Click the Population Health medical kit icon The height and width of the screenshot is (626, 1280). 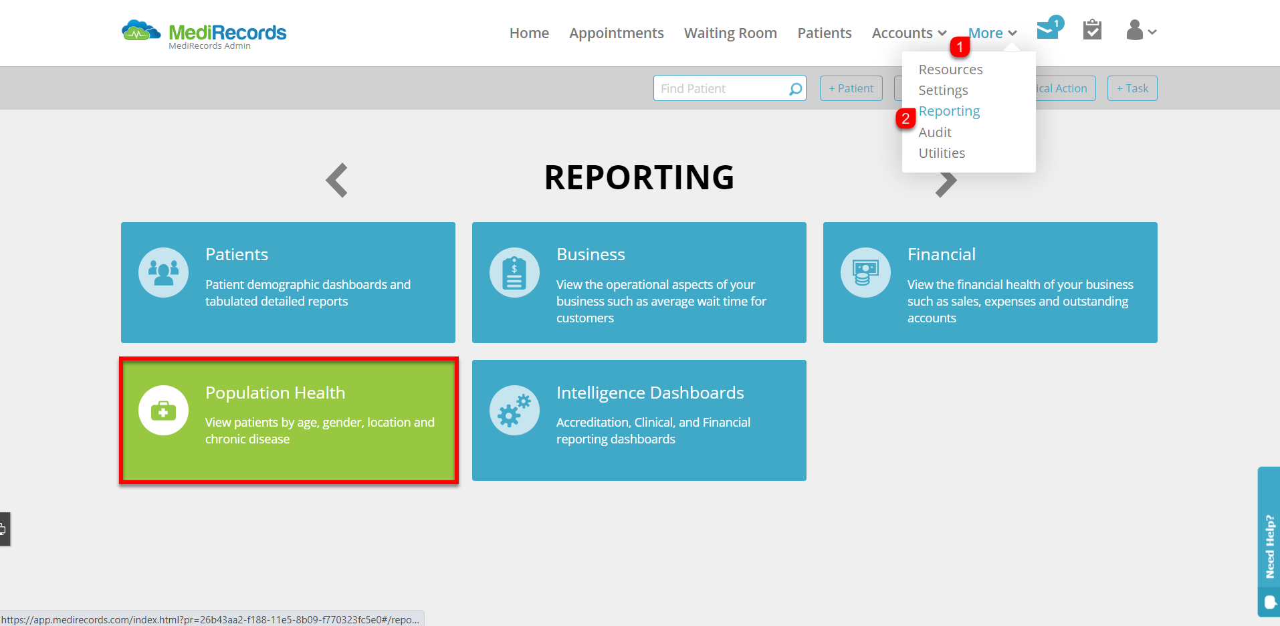coord(163,410)
